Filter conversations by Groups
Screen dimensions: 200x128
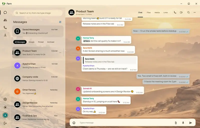(31, 42)
